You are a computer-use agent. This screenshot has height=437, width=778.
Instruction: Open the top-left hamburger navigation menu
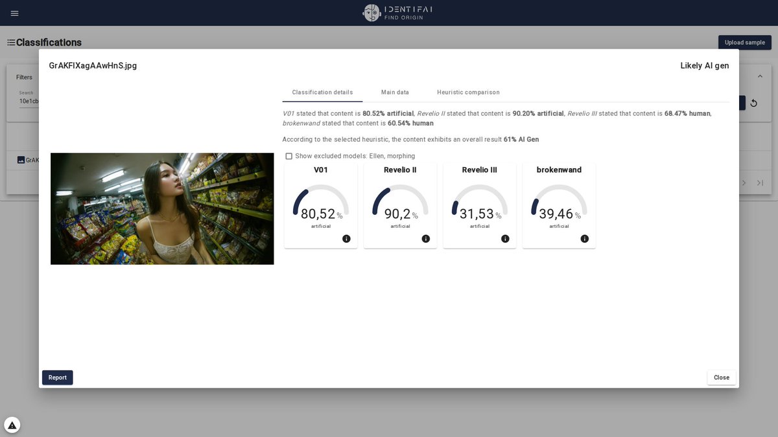point(14,13)
